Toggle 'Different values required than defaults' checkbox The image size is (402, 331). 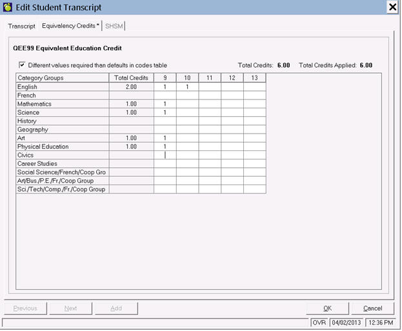[x=23, y=65]
